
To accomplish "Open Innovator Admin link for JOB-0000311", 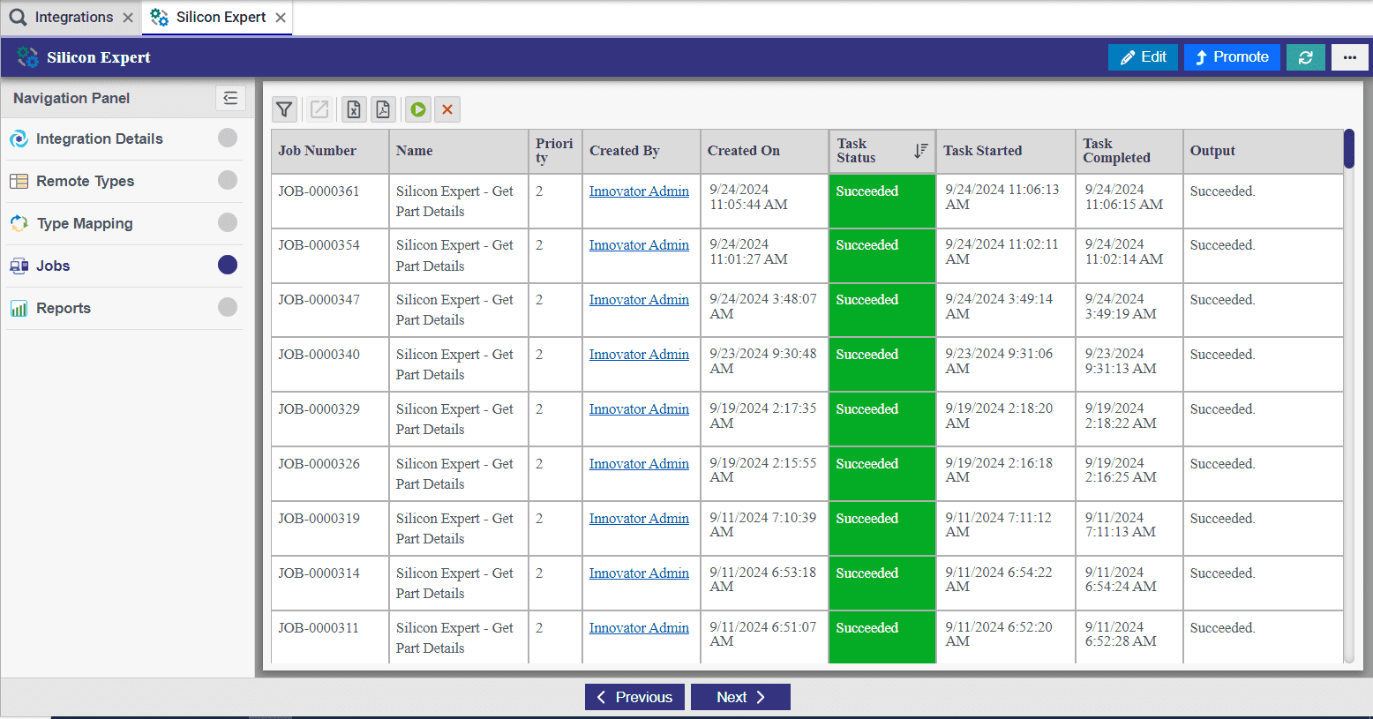I will [x=639, y=628].
